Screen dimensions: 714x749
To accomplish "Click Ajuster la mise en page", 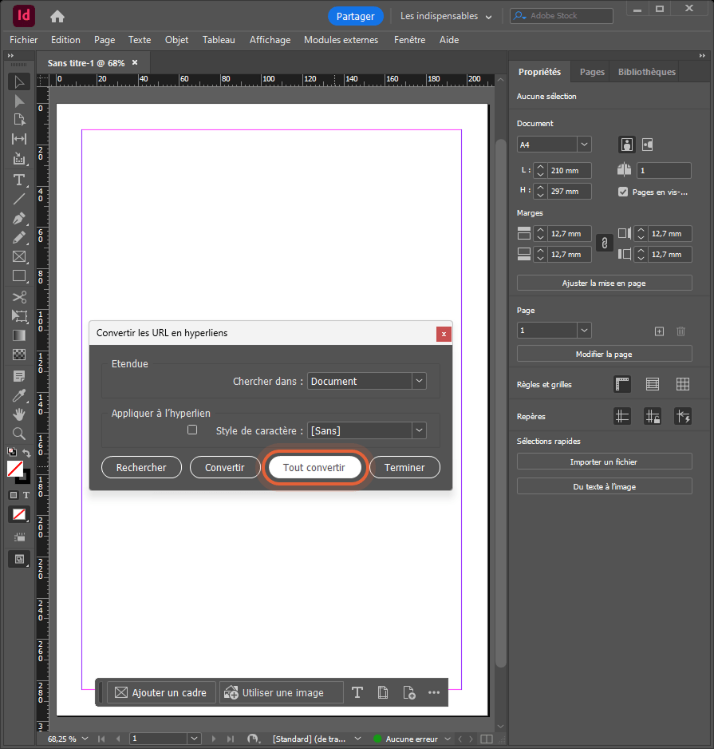I will 604,283.
